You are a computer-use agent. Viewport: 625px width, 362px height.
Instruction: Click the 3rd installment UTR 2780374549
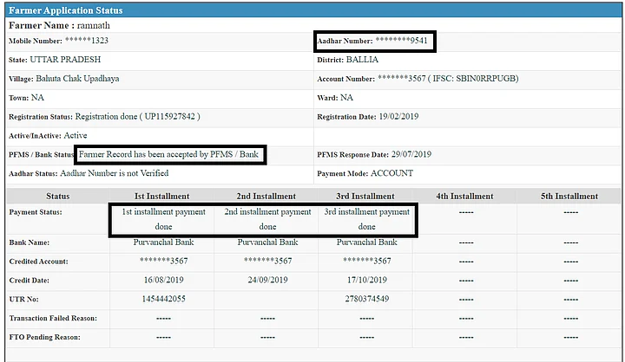[x=367, y=299]
